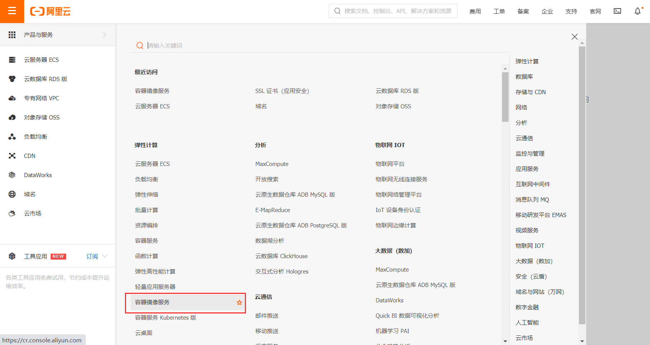Screen dimensions: 650x345
Task: Open the Cloud Shell terminal icon
Action: [x=617, y=11]
